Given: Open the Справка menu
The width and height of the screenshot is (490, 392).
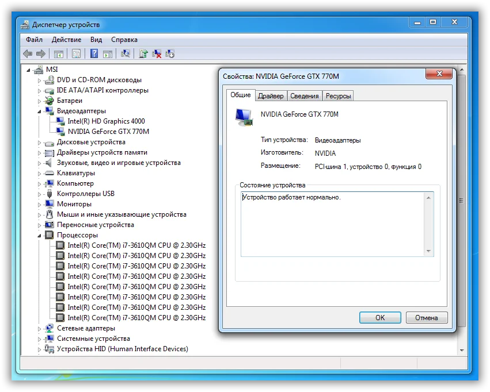Looking at the screenshot, I should coord(124,40).
